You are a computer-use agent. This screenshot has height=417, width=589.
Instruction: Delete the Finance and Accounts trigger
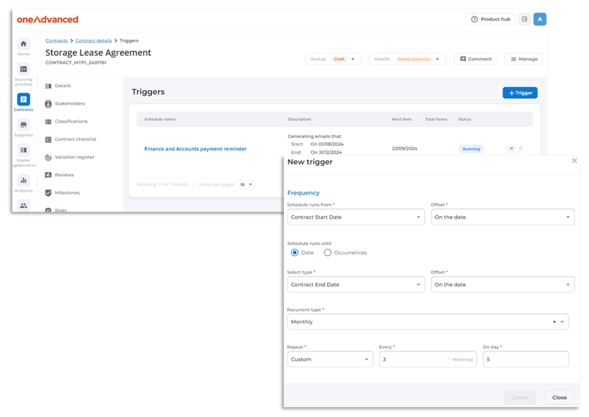[x=521, y=148]
